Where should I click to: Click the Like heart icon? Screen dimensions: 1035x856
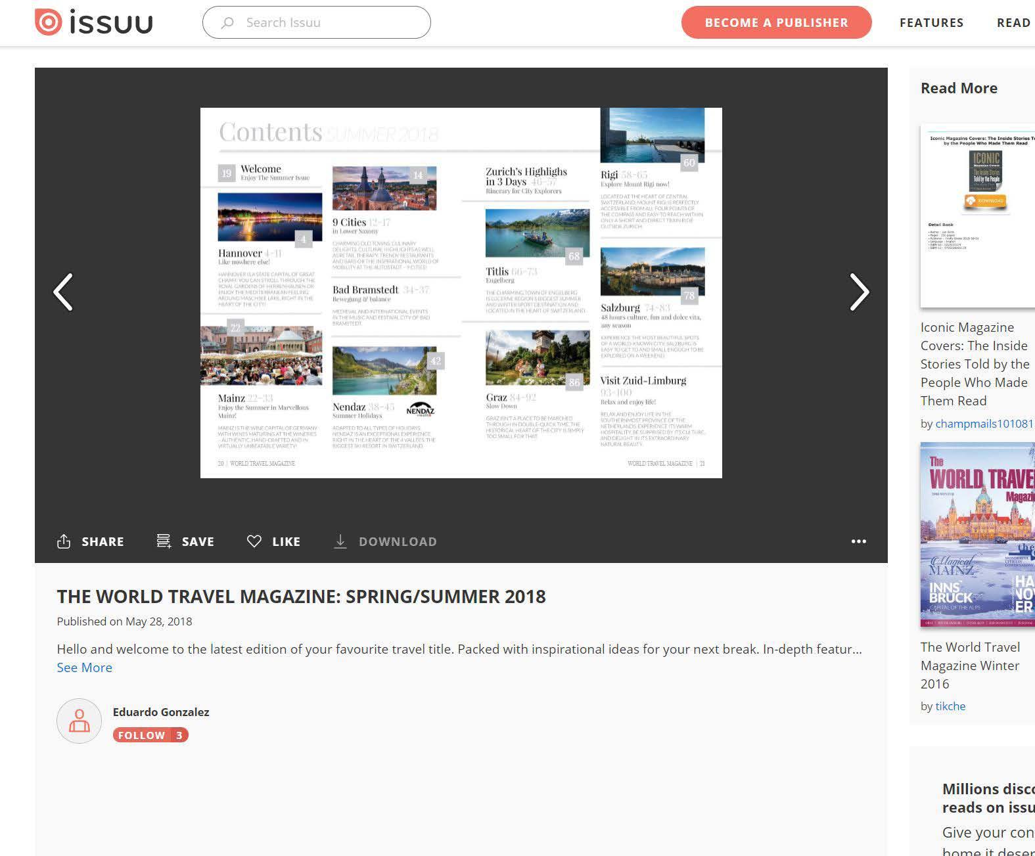[x=254, y=541]
